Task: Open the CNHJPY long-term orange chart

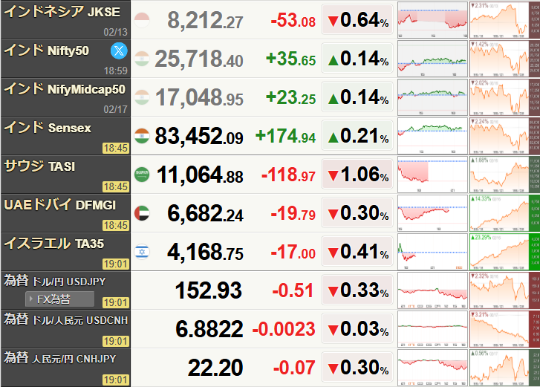Action: (504, 368)
